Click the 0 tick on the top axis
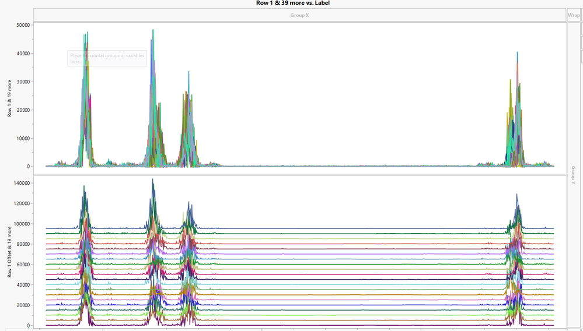 [28, 167]
